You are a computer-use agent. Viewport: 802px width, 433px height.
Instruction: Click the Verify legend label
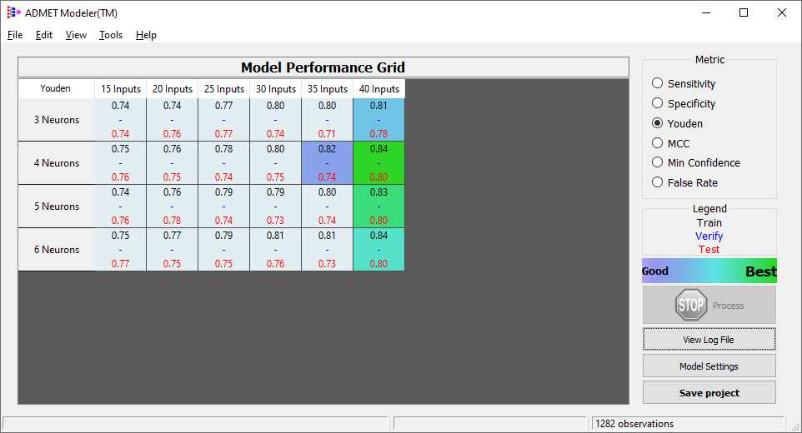coord(709,236)
